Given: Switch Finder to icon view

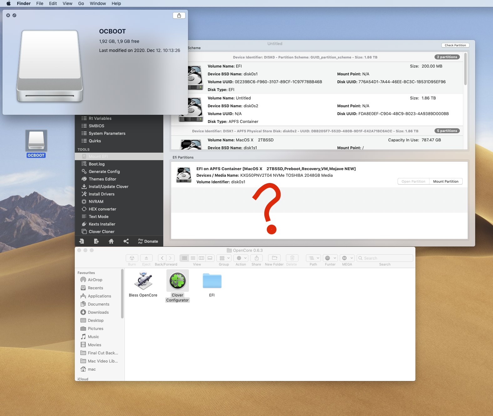Looking at the screenshot, I should [185, 258].
